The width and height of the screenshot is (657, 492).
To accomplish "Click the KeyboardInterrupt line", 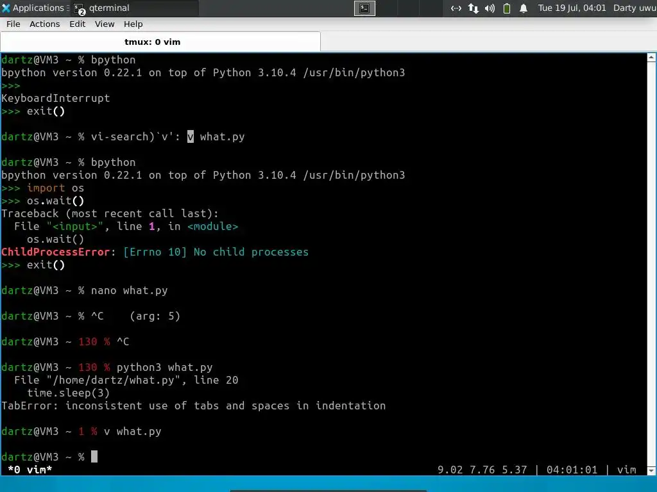I will pyautogui.click(x=55, y=98).
